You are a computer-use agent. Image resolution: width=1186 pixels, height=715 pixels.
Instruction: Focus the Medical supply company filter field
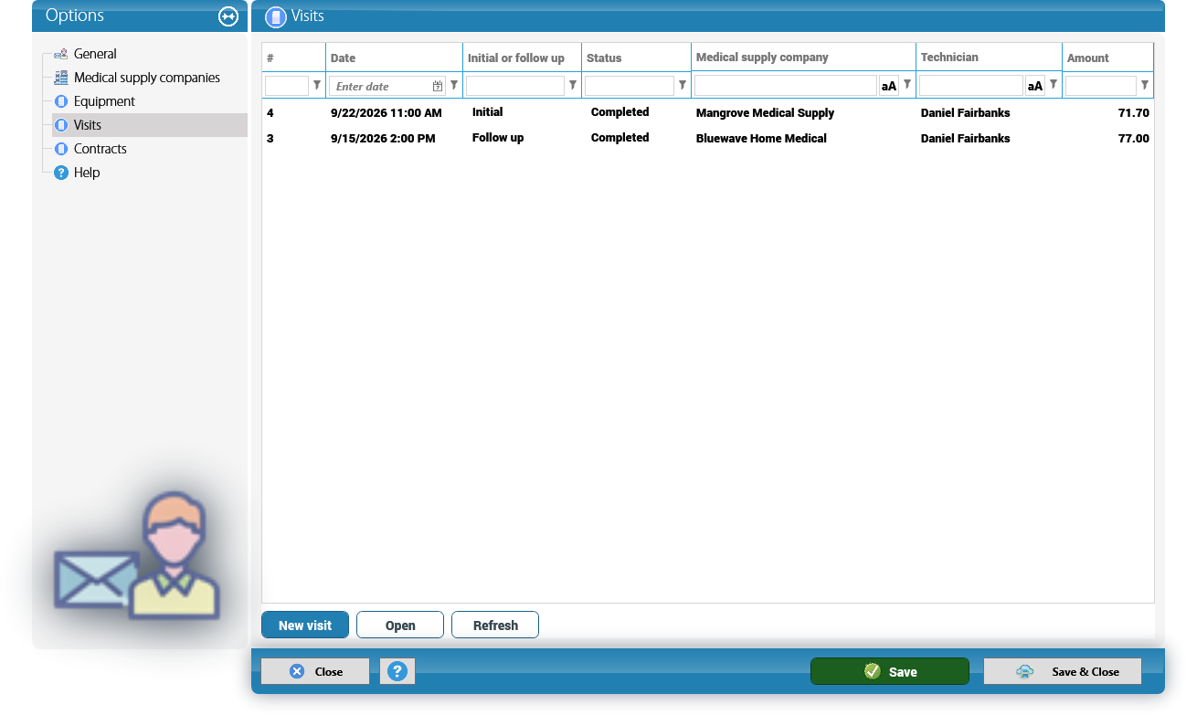[786, 86]
